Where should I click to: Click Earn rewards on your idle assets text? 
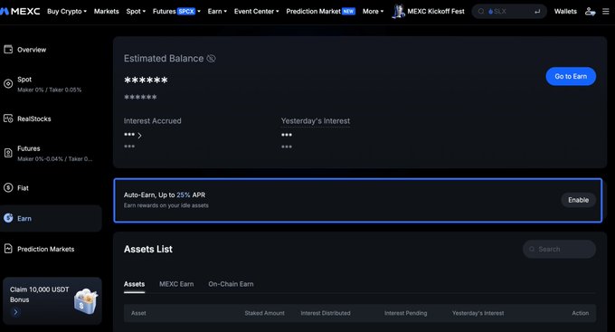pyautogui.click(x=166, y=205)
